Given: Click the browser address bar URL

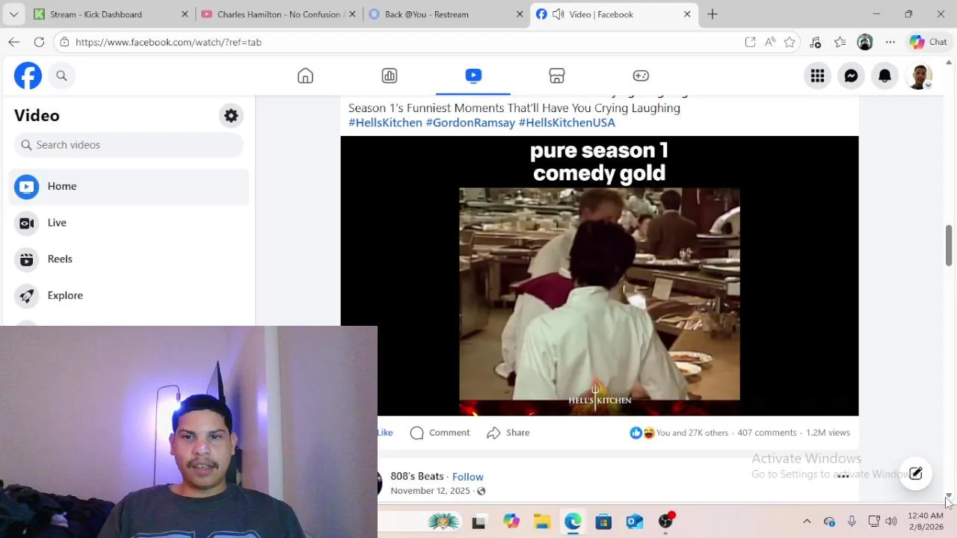Looking at the screenshot, I should point(168,42).
